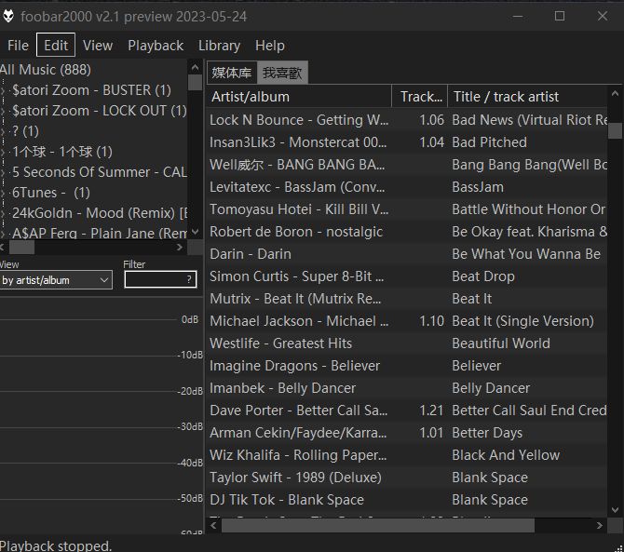Open the 'by artist/album' view dropdown

tap(56, 280)
